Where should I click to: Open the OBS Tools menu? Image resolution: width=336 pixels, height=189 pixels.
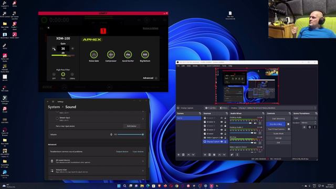click(x=224, y=66)
